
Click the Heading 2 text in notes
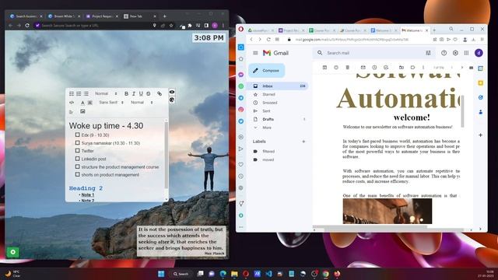click(x=86, y=188)
